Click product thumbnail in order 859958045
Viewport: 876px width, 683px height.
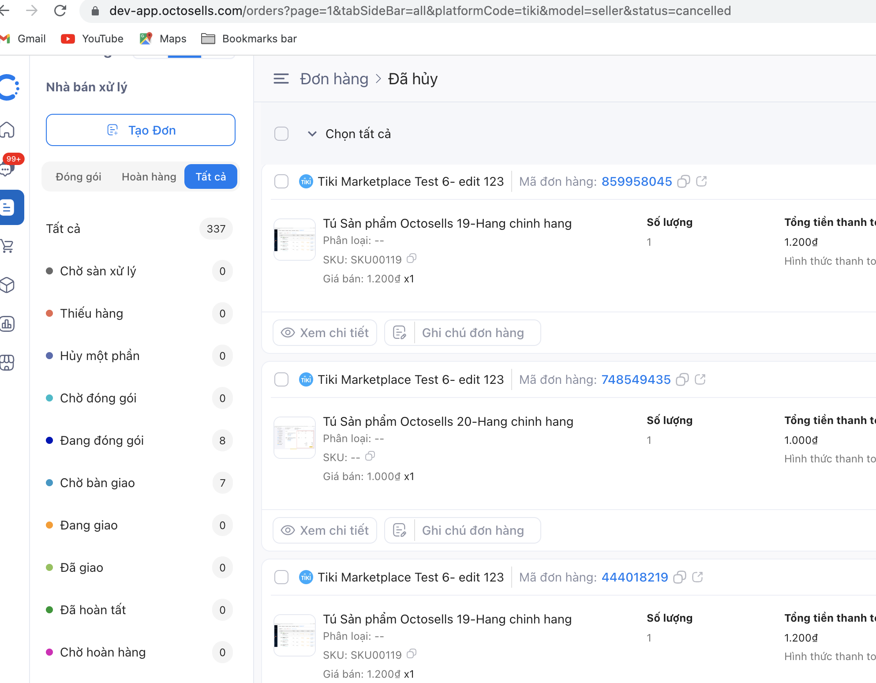coord(295,240)
